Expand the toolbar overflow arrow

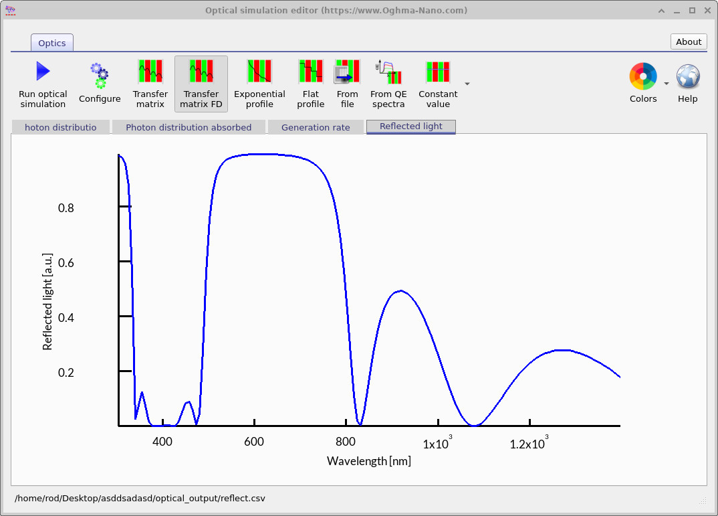pyautogui.click(x=467, y=84)
